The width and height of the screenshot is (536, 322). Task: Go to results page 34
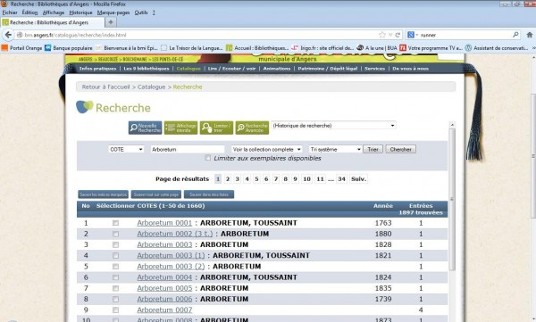click(341, 179)
